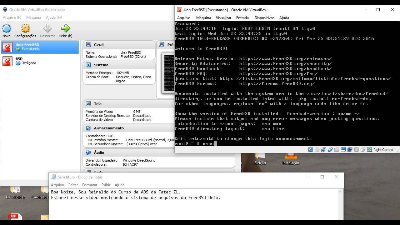The width and height of the screenshot is (400, 225).
Task: Click the Sistema chip icon
Action: [88, 65]
